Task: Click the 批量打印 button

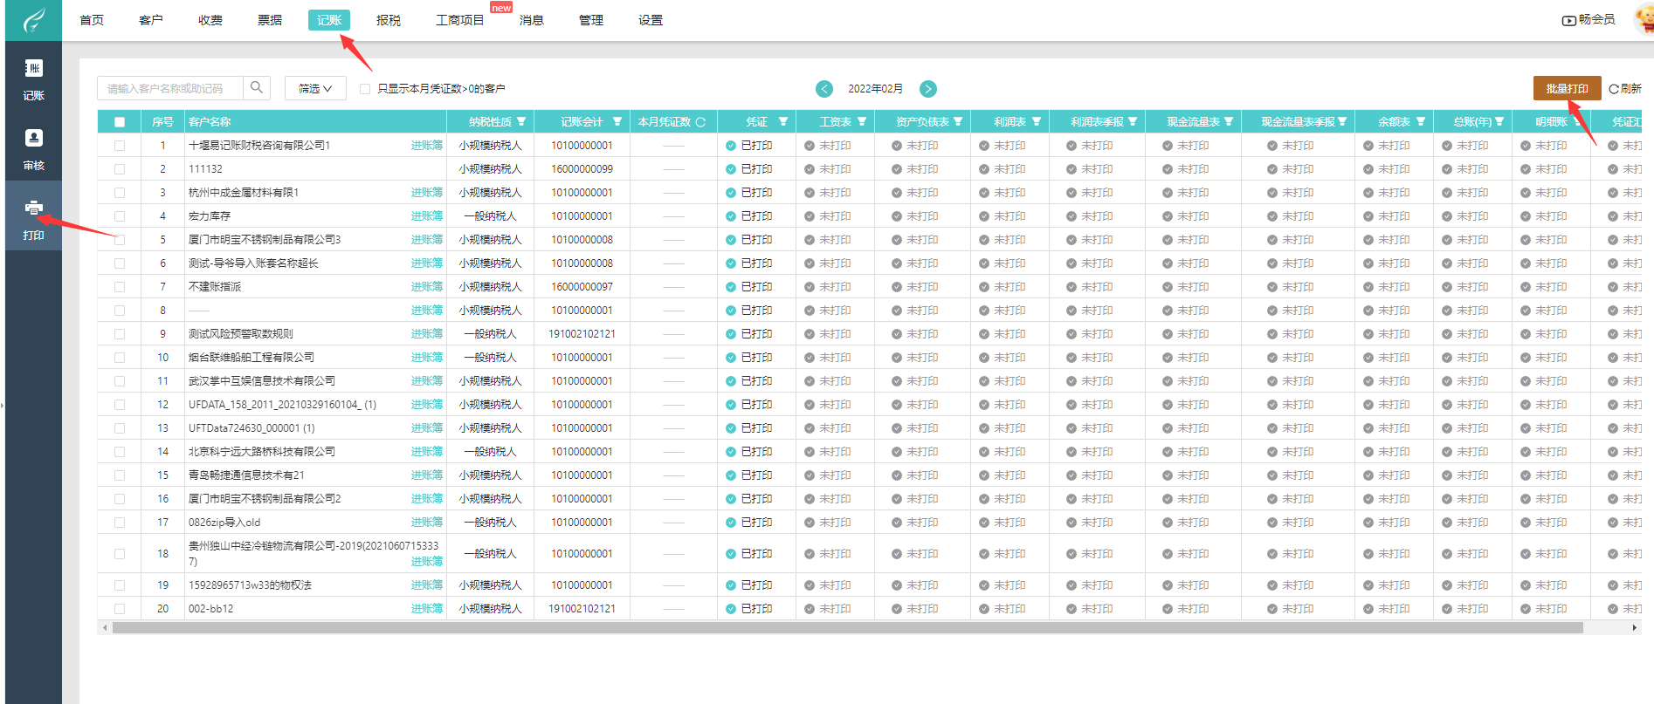Action: pyautogui.click(x=1567, y=88)
